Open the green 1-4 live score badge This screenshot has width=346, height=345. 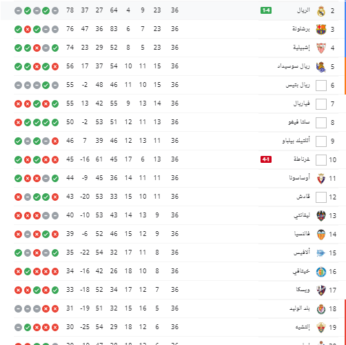click(x=266, y=10)
